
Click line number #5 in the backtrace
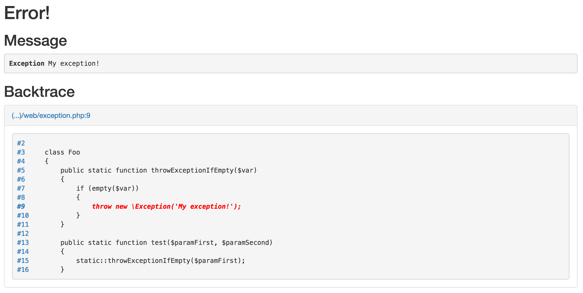pos(21,170)
